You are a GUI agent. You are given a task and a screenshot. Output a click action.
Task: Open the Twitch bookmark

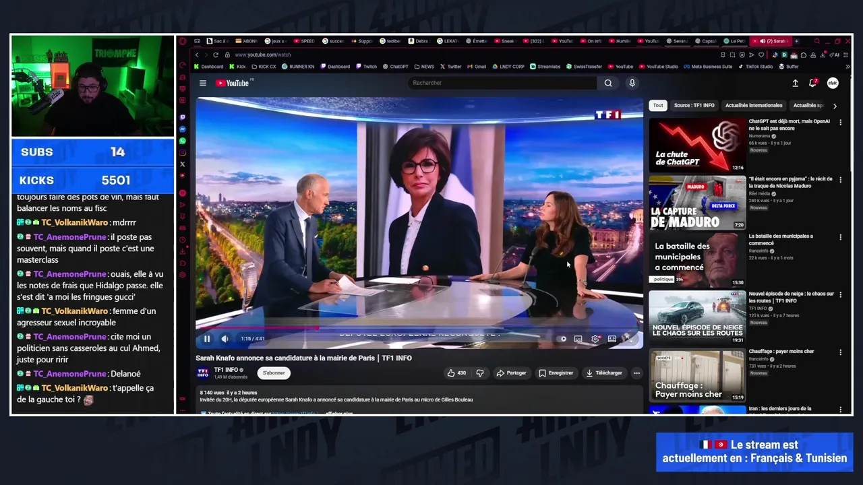pos(367,67)
